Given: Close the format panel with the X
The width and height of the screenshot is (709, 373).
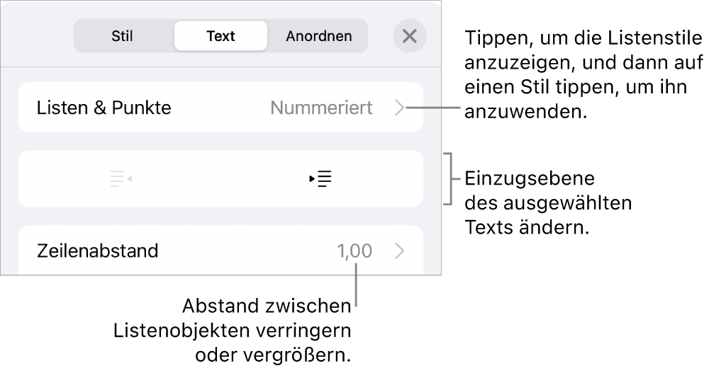Looking at the screenshot, I should [409, 36].
